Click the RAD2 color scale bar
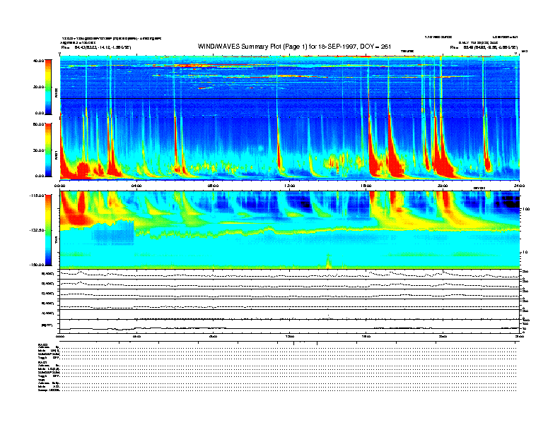560x432 pixels. (x=48, y=87)
